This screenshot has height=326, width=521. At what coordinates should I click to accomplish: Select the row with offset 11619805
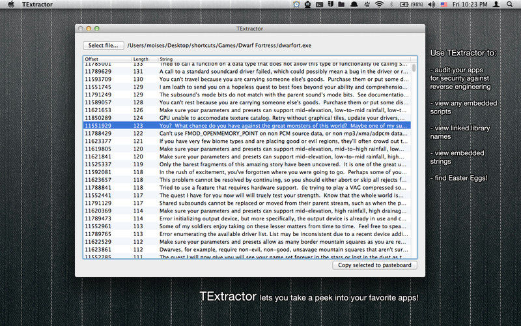(247, 149)
